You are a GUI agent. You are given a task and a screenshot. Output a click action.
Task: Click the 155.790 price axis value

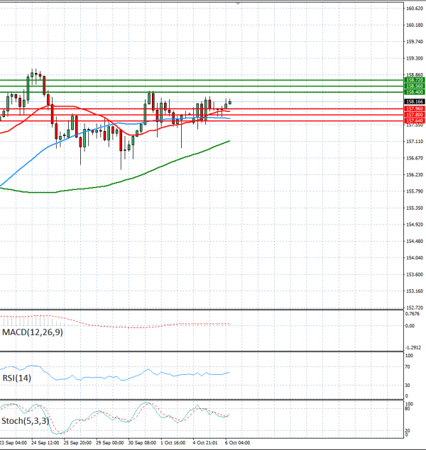[x=415, y=191]
